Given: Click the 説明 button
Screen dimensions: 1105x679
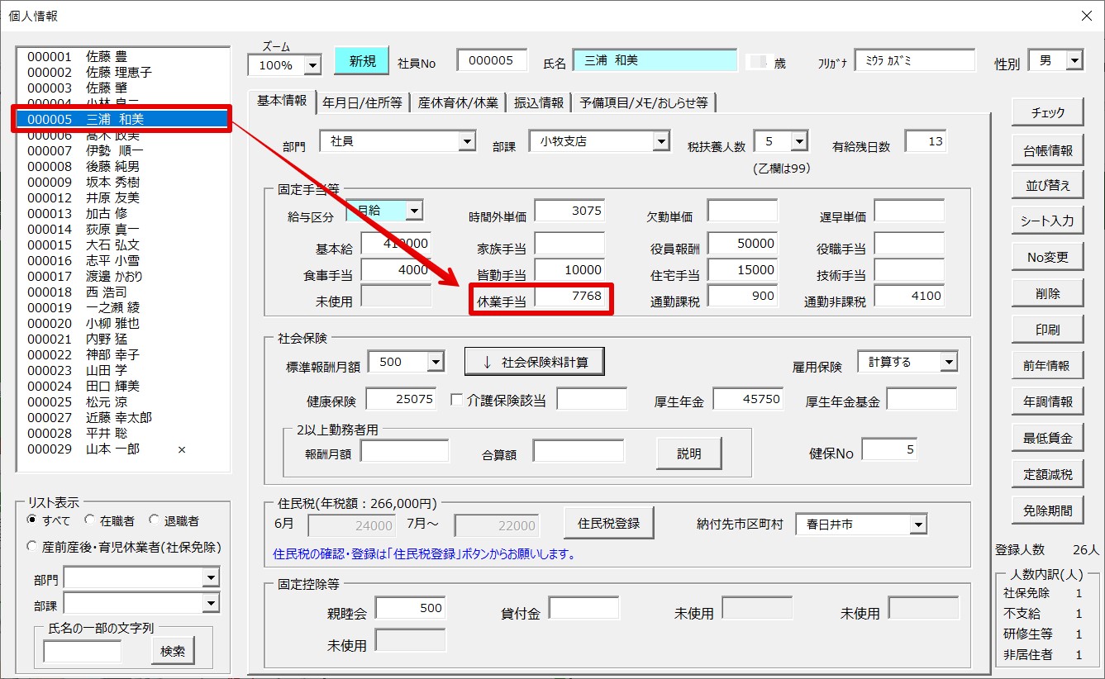Looking at the screenshot, I should [688, 453].
